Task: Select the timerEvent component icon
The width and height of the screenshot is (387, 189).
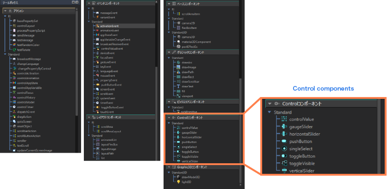Action: (x=97, y=103)
